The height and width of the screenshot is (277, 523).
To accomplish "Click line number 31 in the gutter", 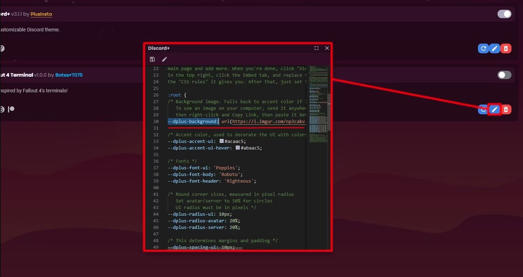I will [156, 128].
